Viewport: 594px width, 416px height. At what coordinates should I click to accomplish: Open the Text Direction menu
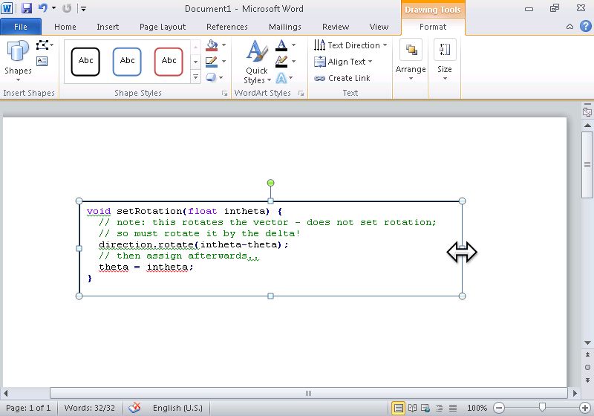[x=350, y=45]
